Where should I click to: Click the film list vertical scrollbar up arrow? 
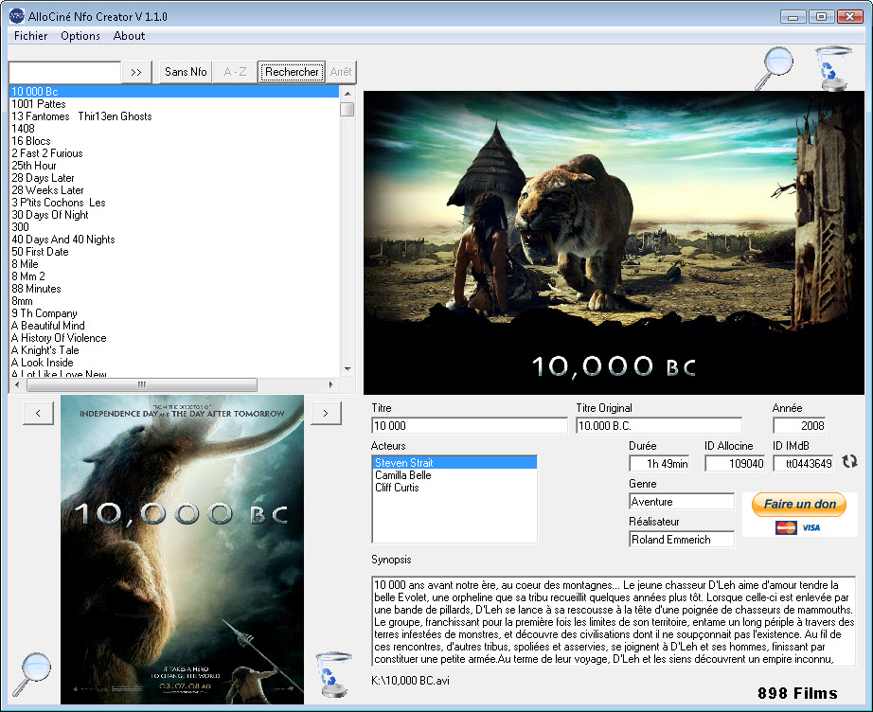coord(347,93)
